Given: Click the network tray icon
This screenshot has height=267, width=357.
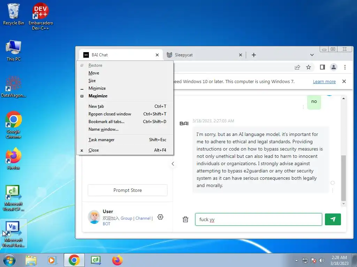Looking at the screenshot, I should click(x=305, y=260).
